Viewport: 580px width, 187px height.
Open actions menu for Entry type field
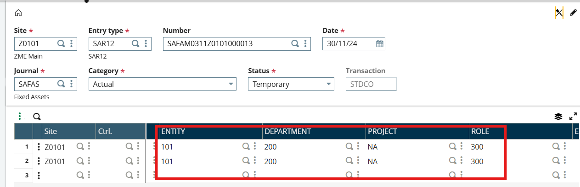tap(146, 44)
